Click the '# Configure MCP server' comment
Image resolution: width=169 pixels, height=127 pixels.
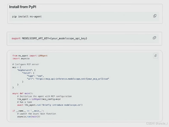[26, 64]
